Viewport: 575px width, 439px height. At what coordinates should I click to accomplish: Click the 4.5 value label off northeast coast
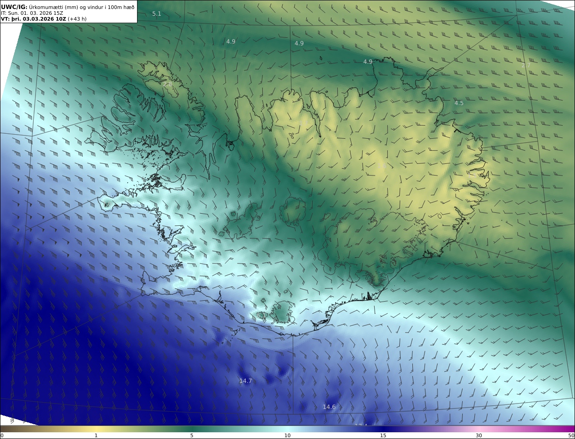tap(459, 103)
